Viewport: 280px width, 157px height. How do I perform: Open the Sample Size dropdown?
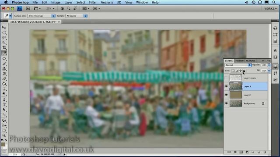(x=41, y=16)
